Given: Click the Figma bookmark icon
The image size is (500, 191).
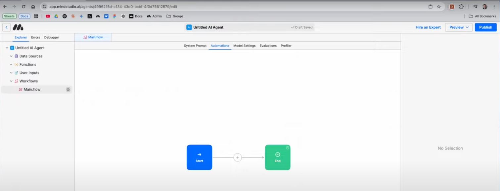Looking at the screenshot, I should (x=114, y=16).
